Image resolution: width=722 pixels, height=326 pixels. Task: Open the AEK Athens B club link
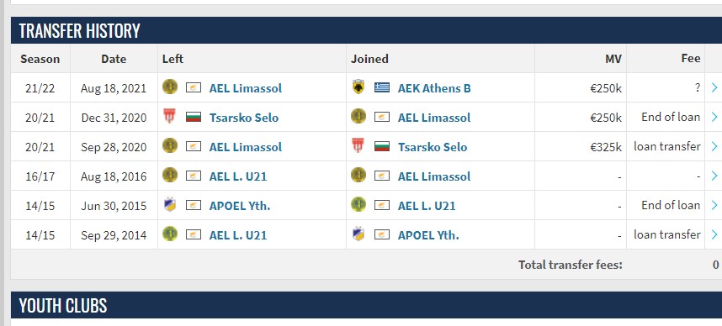click(434, 88)
